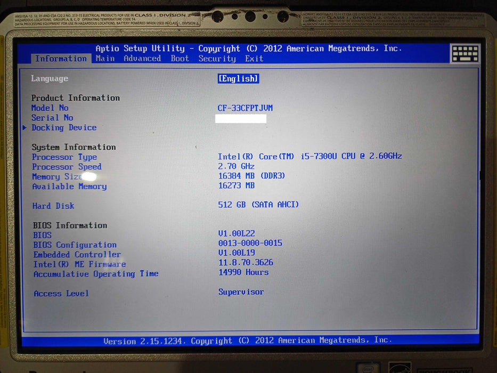
Task: Switch to the Main tab
Action: pyautogui.click(x=105, y=59)
